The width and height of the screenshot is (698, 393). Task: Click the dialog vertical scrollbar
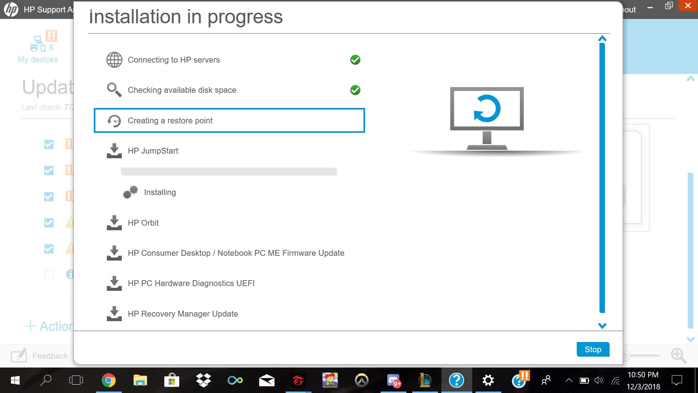[602, 178]
